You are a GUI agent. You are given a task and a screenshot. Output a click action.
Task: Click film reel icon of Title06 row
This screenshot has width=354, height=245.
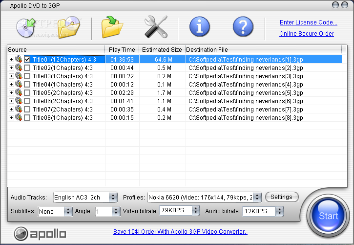[19, 101]
